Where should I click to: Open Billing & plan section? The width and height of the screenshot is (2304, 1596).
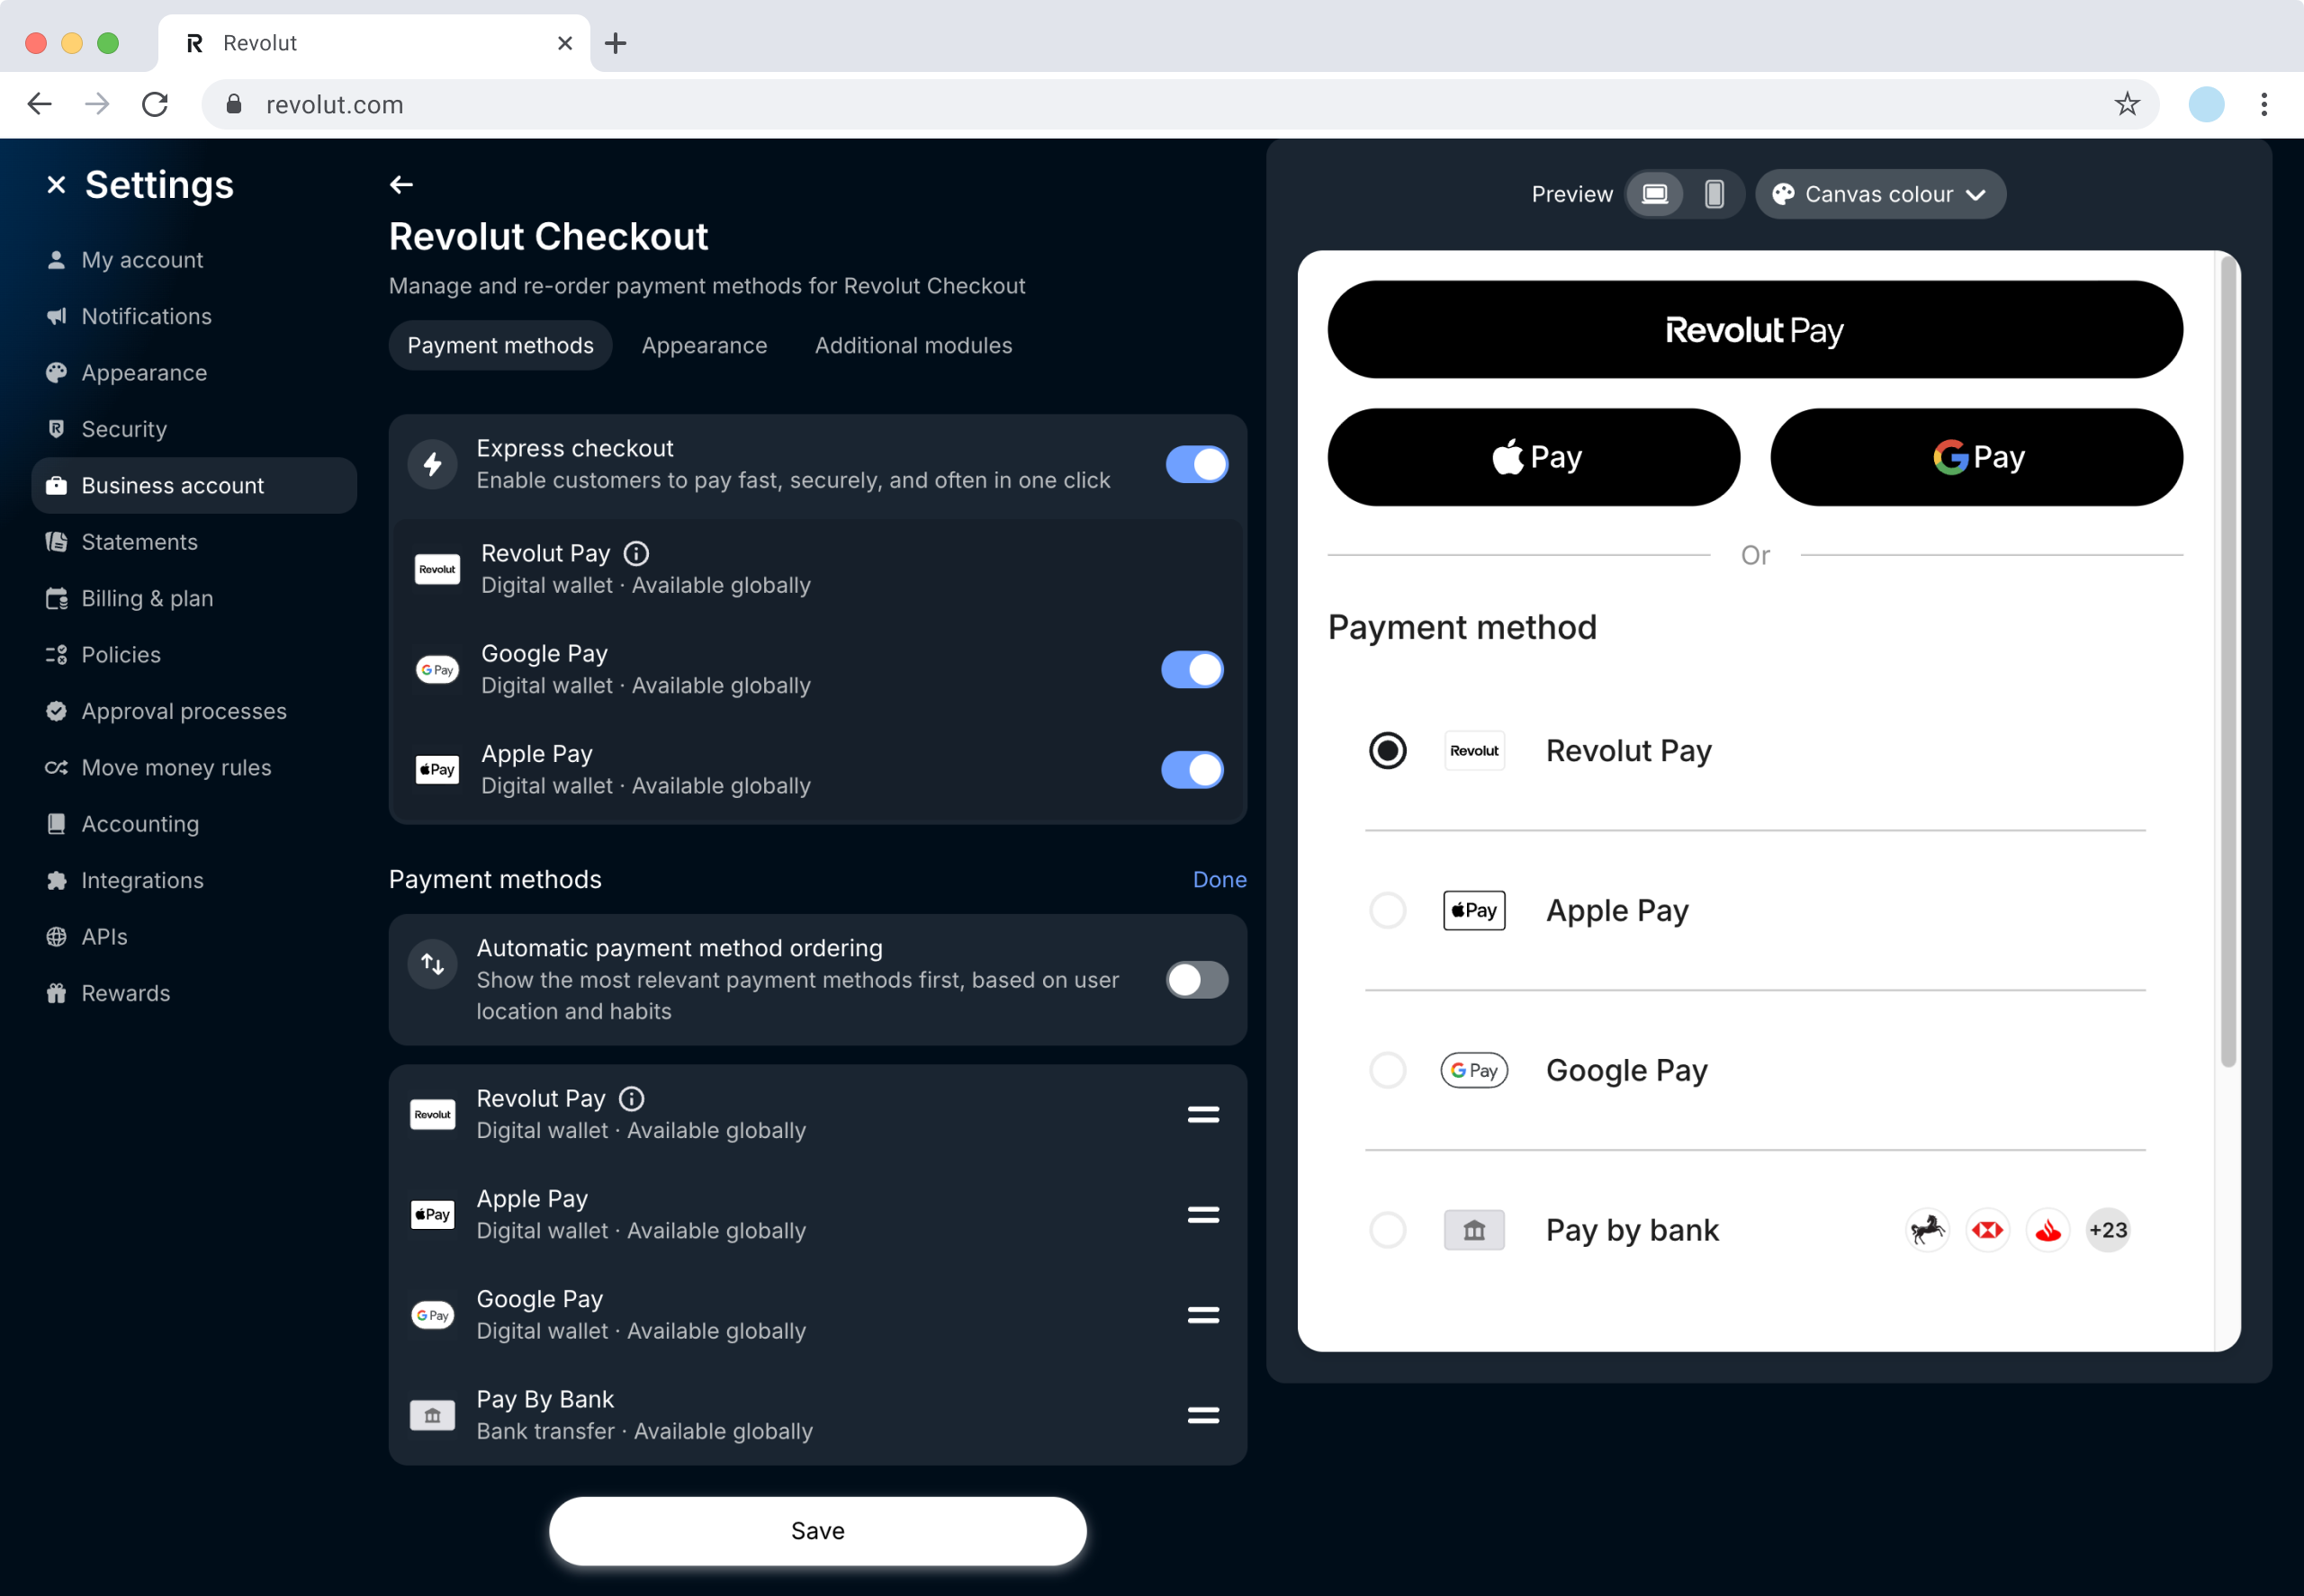(x=194, y=598)
